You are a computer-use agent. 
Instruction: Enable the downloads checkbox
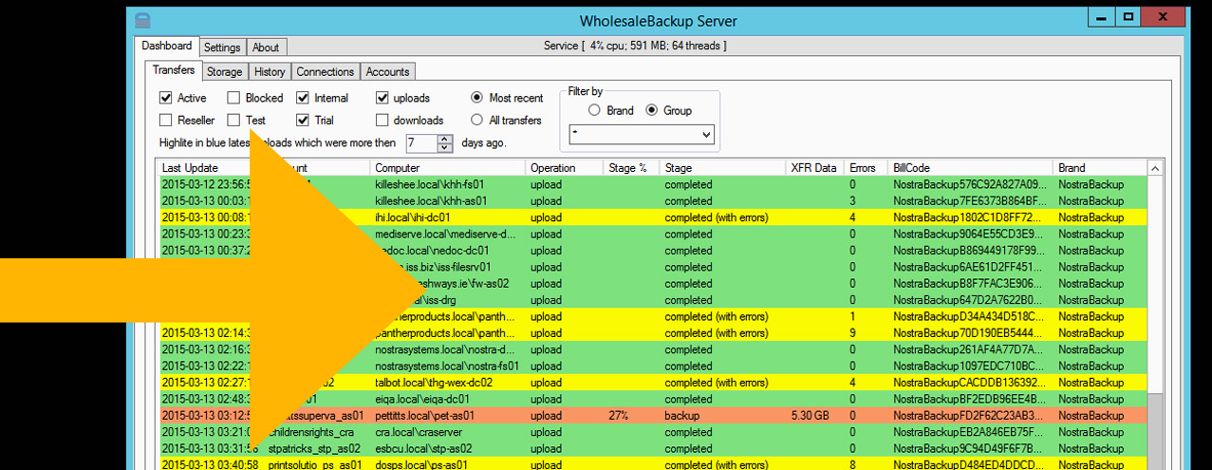click(x=382, y=121)
